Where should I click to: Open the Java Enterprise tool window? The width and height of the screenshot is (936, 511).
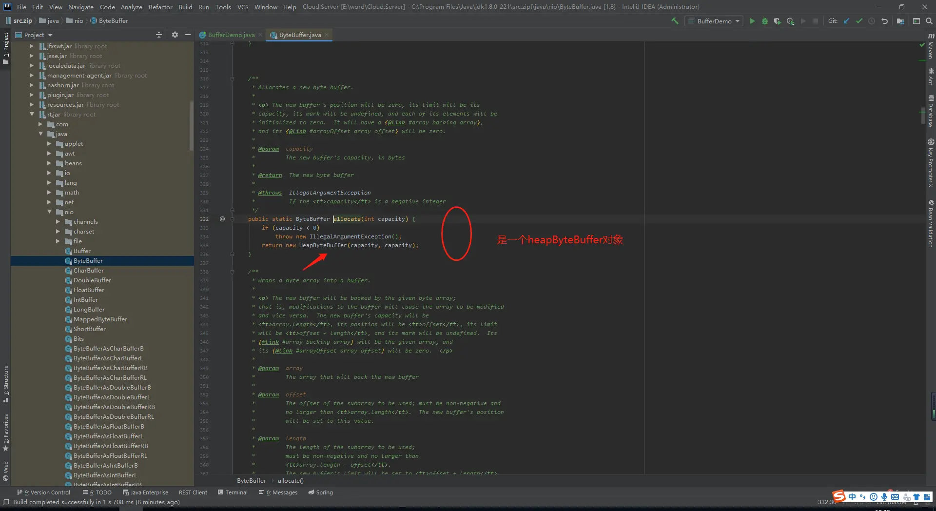(145, 492)
